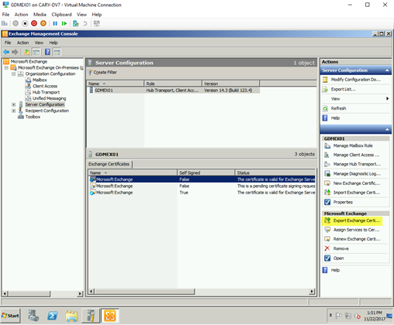Click New Exchange Certificate
Image resolution: width=394 pixels, height=325 pixels.
356,183
